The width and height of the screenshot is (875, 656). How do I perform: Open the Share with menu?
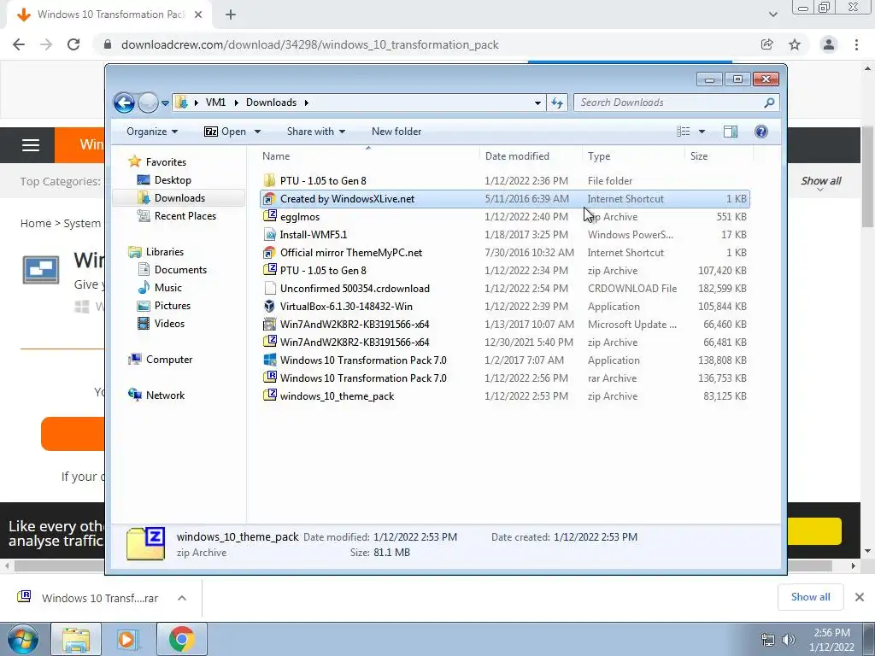(316, 132)
